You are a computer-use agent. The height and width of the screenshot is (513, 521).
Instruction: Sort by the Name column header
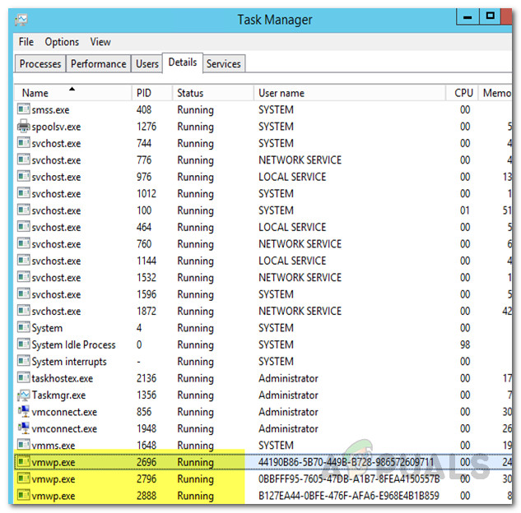click(x=72, y=93)
